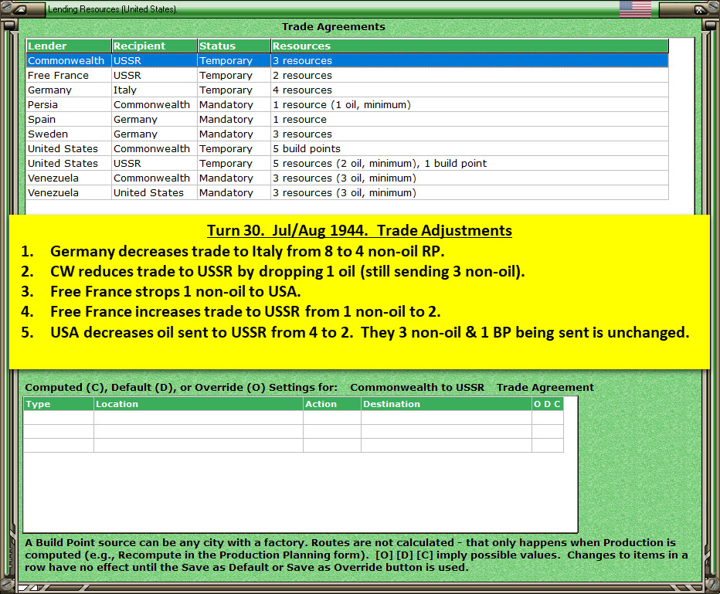Click the '5 build points' resources cell
This screenshot has width=720, height=594.
tap(470, 149)
